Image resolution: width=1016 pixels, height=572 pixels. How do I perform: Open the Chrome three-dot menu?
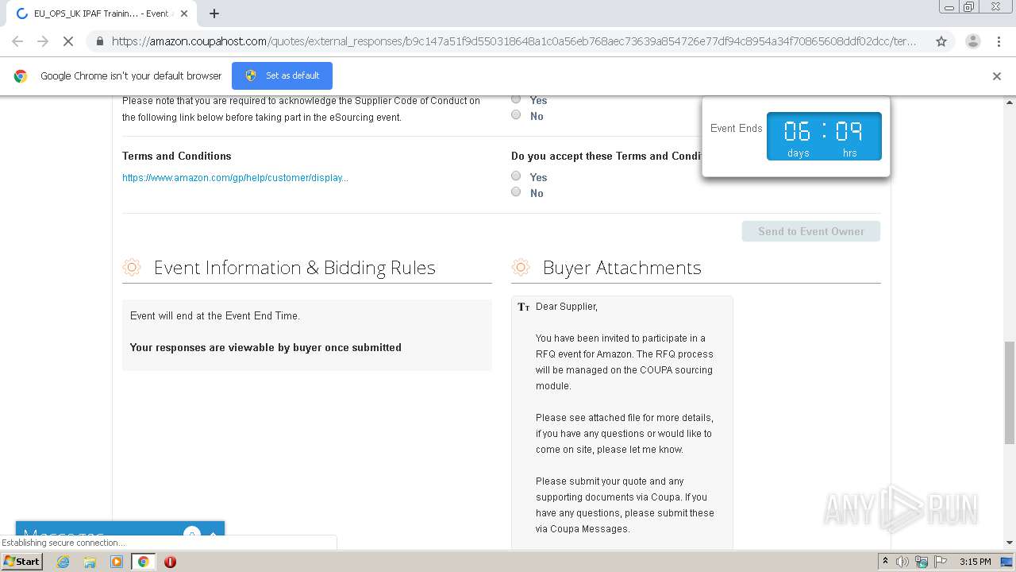999,41
